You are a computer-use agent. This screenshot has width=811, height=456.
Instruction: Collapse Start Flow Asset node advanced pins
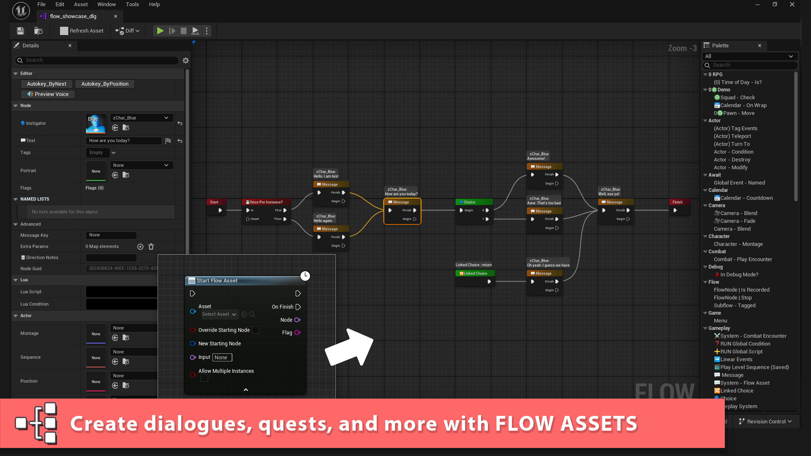[246, 390]
